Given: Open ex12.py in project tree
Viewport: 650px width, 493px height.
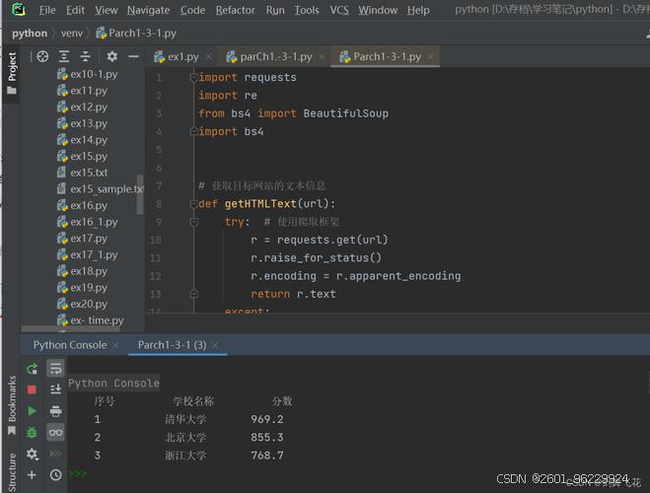Looking at the screenshot, I should point(82,106).
